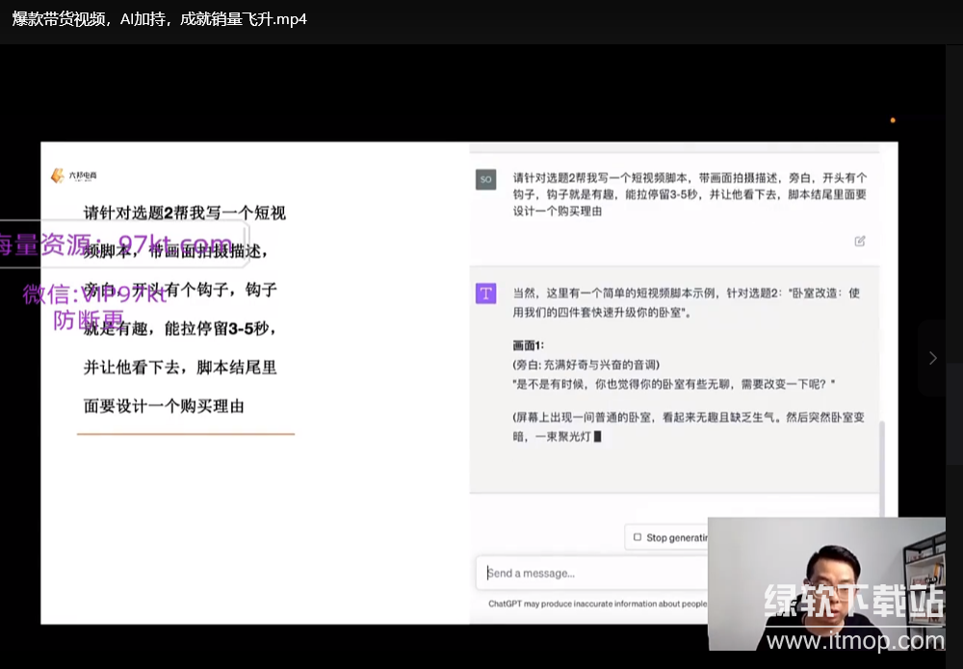Click the square stop icon on Stop generating
Screen dimensions: 963x669
pyautogui.click(x=637, y=537)
